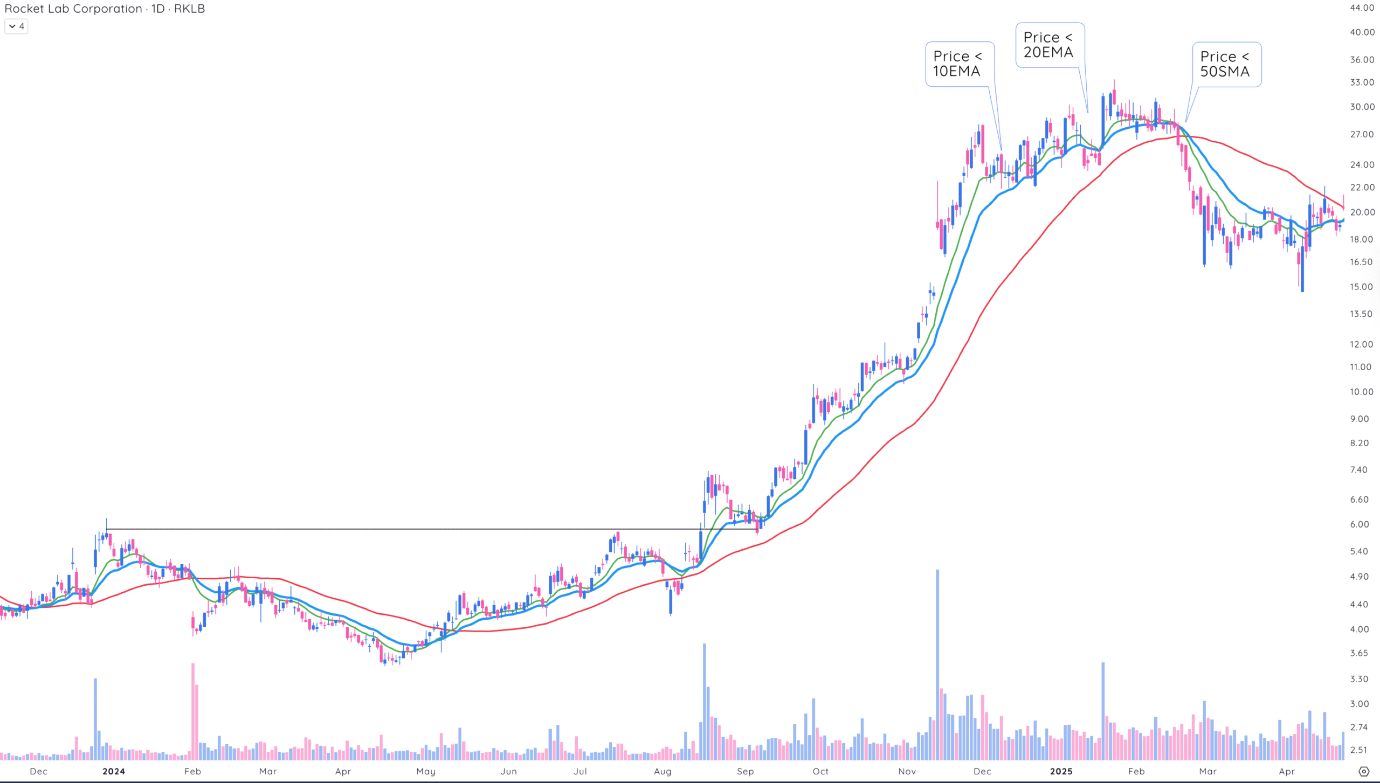The width and height of the screenshot is (1380, 783).
Task: Click the tallest November volume bar
Action: 937,663
